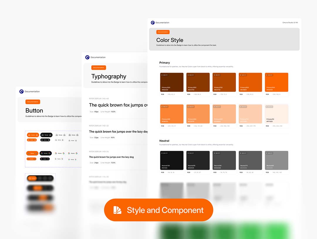Select the Primary/800 color swatch

click(x=198, y=82)
